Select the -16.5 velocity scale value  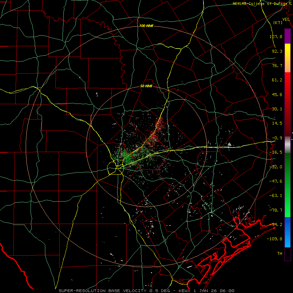276,152
